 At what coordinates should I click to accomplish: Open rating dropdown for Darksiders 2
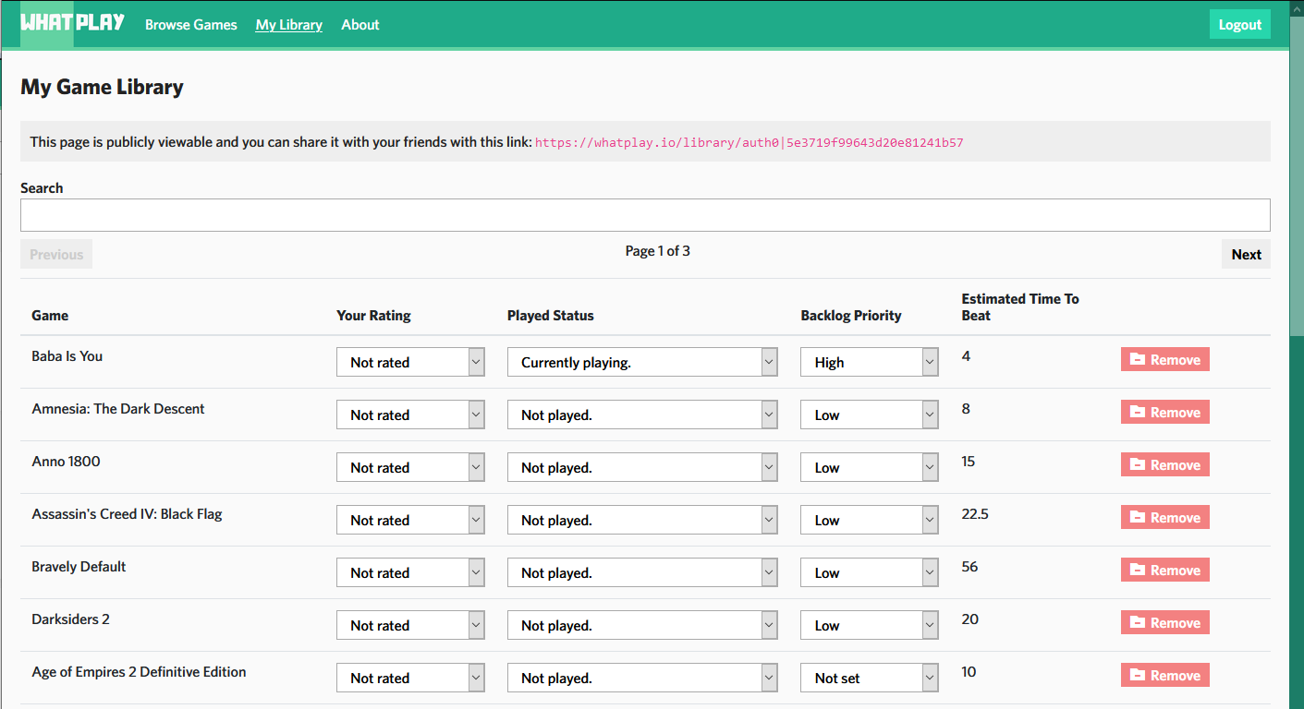pos(410,626)
